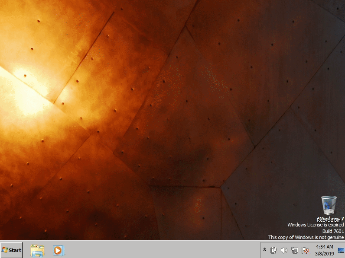The width and height of the screenshot is (345, 258).
Task: Launch Windows Explorer from the taskbar
Action: (37, 250)
